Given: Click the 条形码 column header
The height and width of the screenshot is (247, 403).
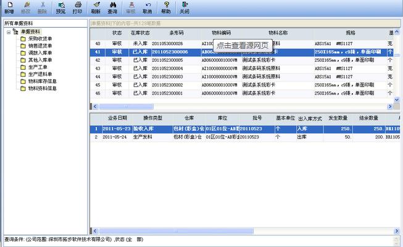Looking at the screenshot, I should [172, 32].
